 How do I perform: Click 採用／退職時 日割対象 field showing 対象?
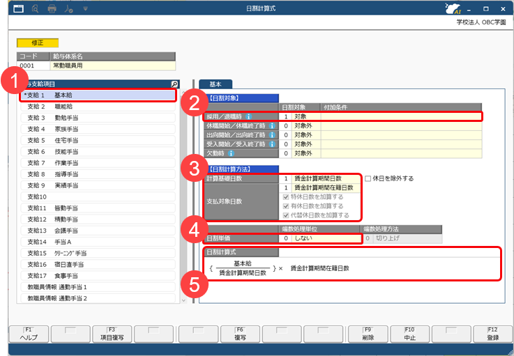pyautogui.click(x=300, y=116)
